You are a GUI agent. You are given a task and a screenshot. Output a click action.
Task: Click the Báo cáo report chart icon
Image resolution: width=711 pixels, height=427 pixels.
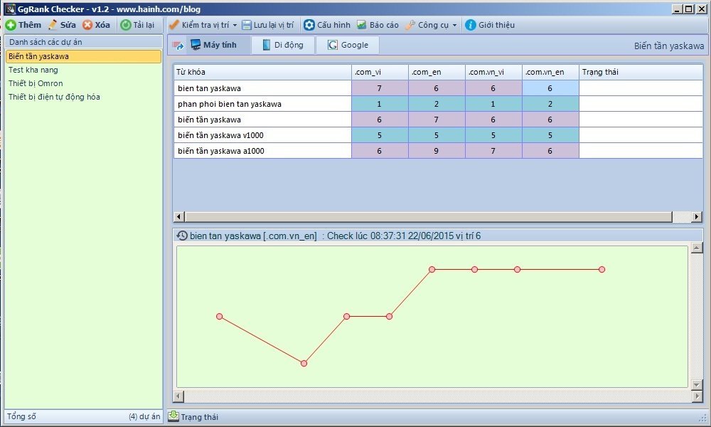click(361, 25)
